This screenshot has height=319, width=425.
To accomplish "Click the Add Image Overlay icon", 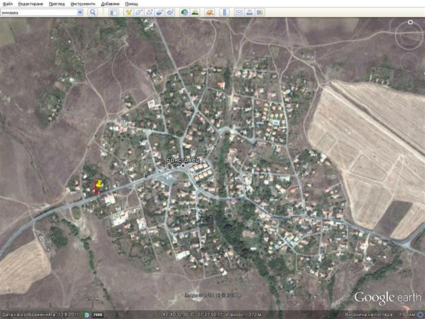I will [160, 12].
